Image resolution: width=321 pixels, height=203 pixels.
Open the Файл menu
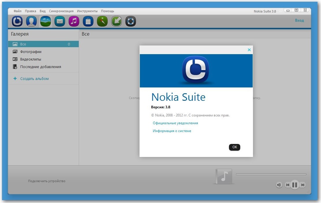pyautogui.click(x=18, y=11)
